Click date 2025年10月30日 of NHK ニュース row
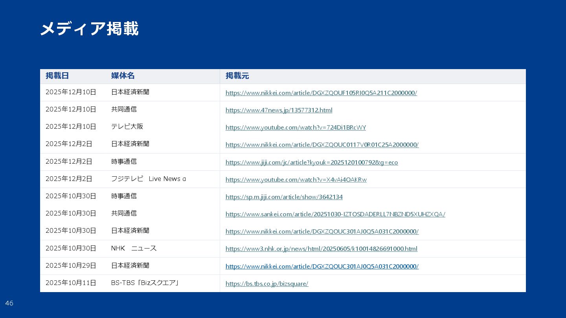Image resolution: width=566 pixels, height=318 pixels. (71, 248)
